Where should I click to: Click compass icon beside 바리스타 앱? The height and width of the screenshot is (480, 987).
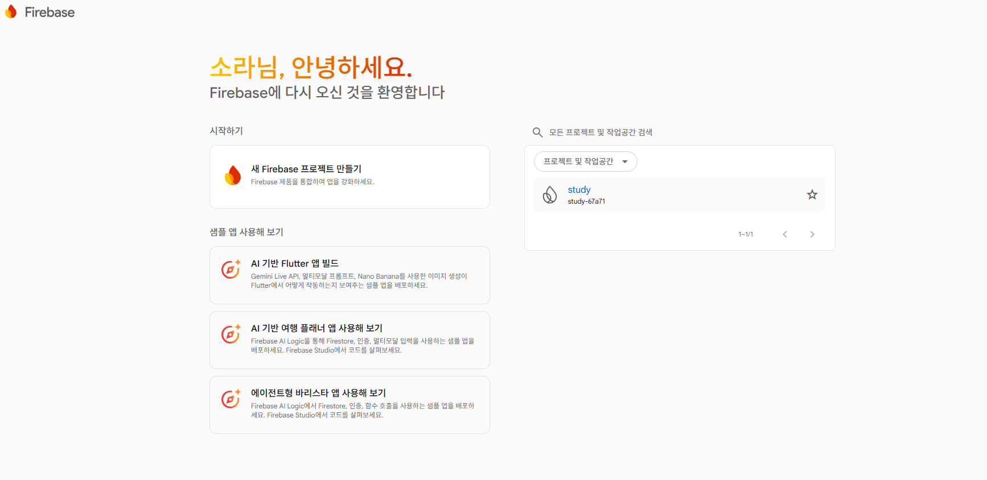(x=231, y=399)
